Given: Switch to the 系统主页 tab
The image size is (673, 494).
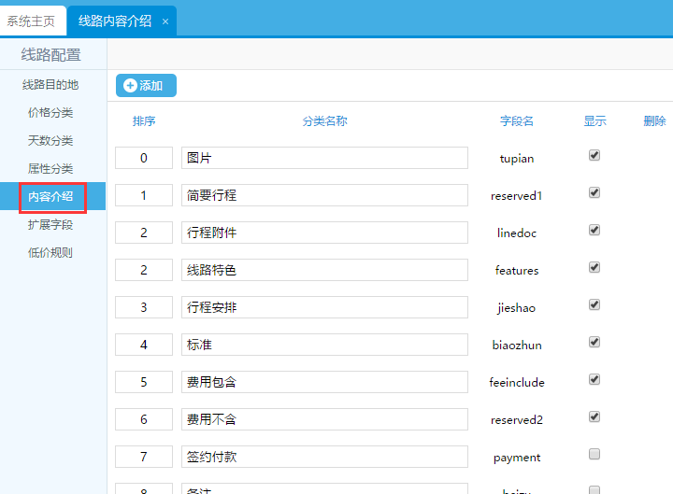Looking at the screenshot, I should [x=31, y=21].
